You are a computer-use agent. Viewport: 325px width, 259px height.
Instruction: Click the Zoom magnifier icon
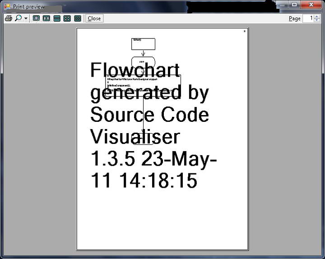[x=18, y=18]
